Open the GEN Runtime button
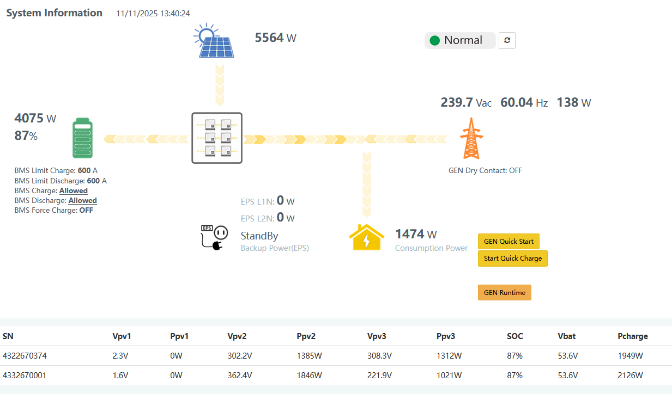This screenshot has width=672, height=394. click(504, 293)
